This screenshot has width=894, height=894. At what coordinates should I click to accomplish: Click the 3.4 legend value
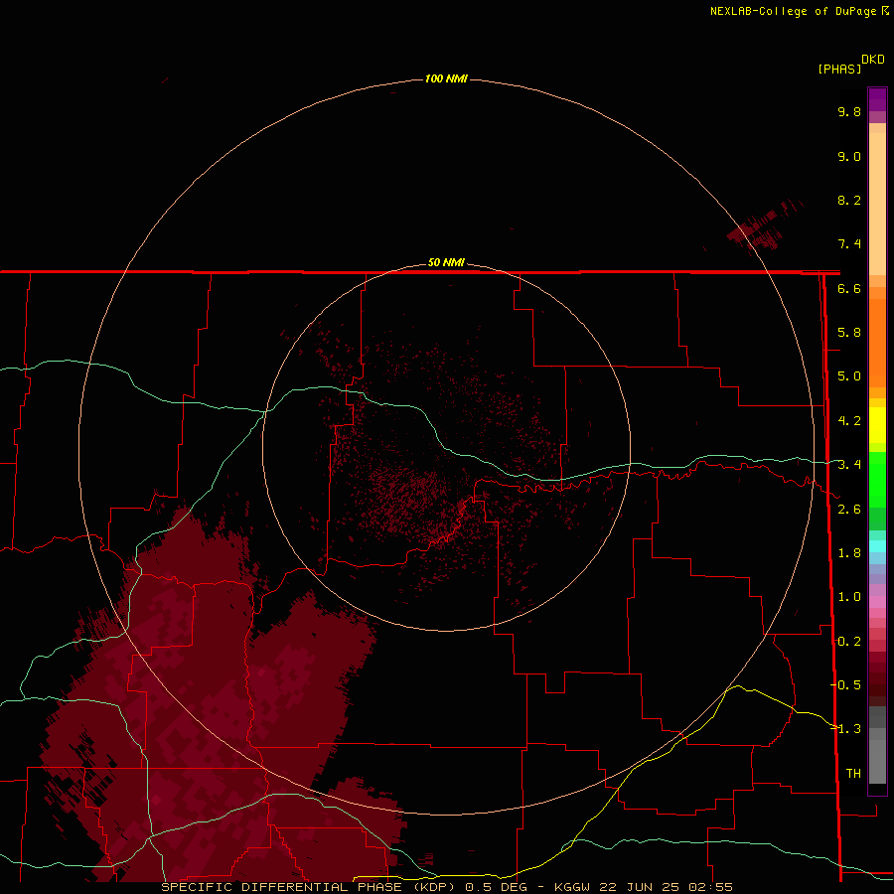(849, 465)
